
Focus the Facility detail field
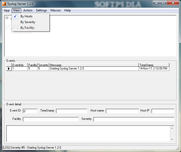pos(51,119)
